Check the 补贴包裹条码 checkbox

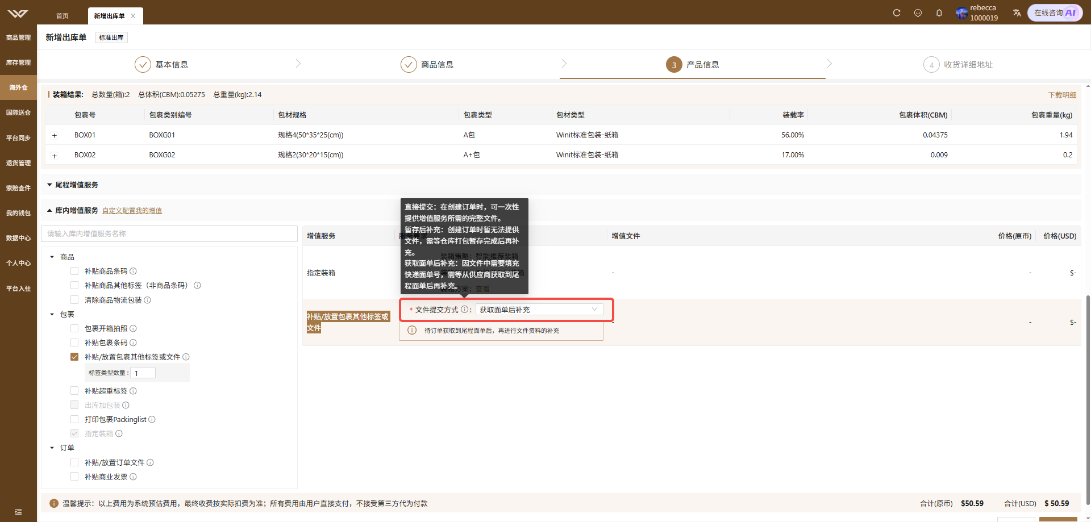74,343
